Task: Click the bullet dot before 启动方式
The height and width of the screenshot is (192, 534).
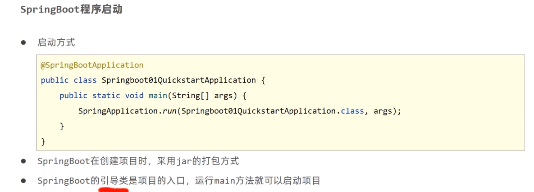Action: (23, 43)
